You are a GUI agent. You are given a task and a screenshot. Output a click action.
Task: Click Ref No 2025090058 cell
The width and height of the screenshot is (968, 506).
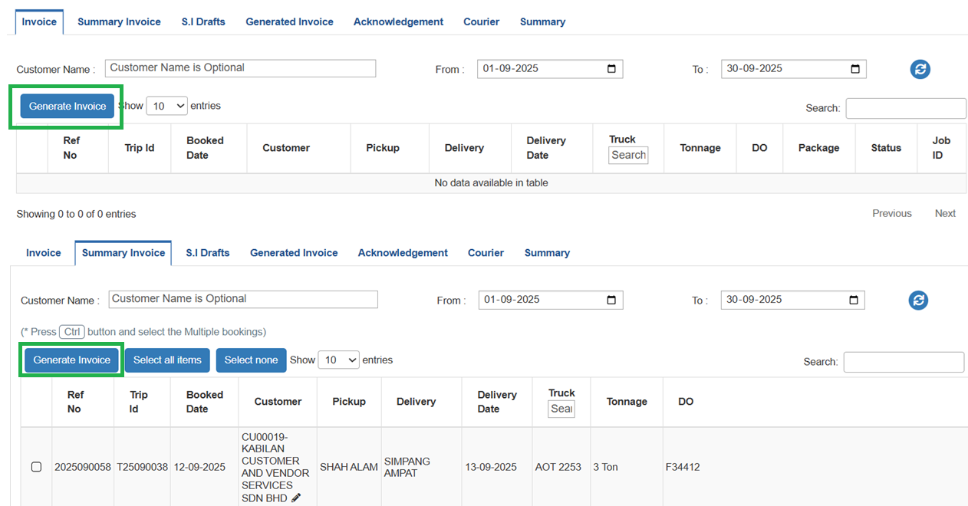point(83,467)
